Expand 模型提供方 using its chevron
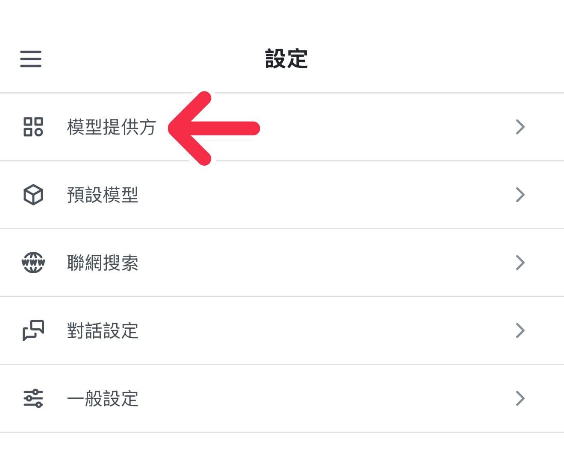The image size is (564, 450). [x=520, y=127]
